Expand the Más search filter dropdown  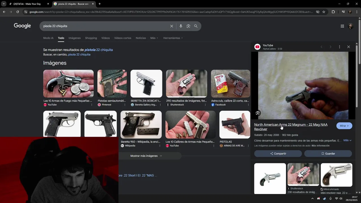click(154, 38)
